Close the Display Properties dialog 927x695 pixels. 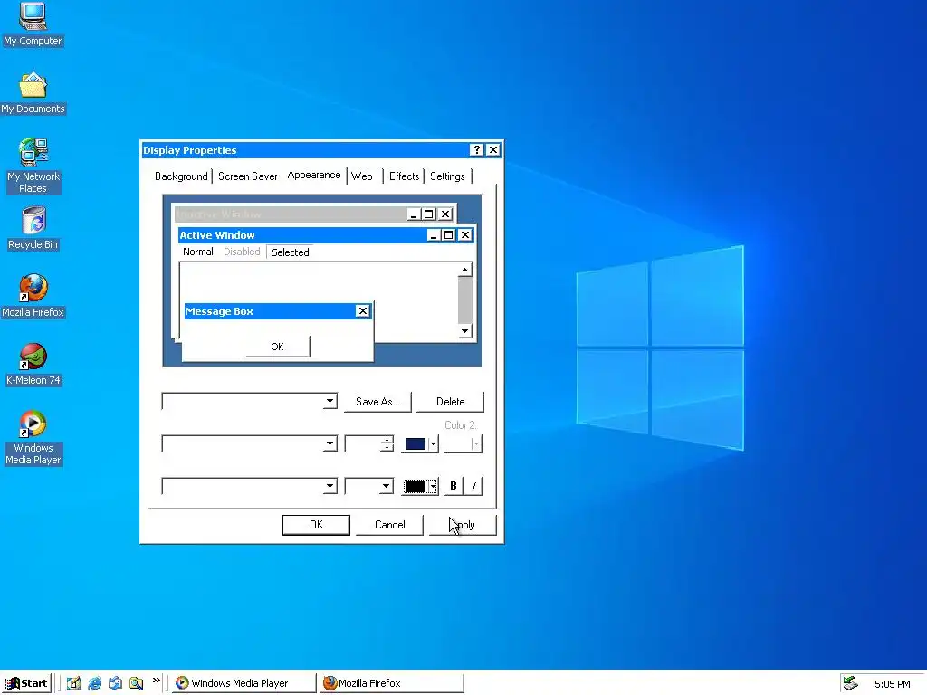point(493,150)
